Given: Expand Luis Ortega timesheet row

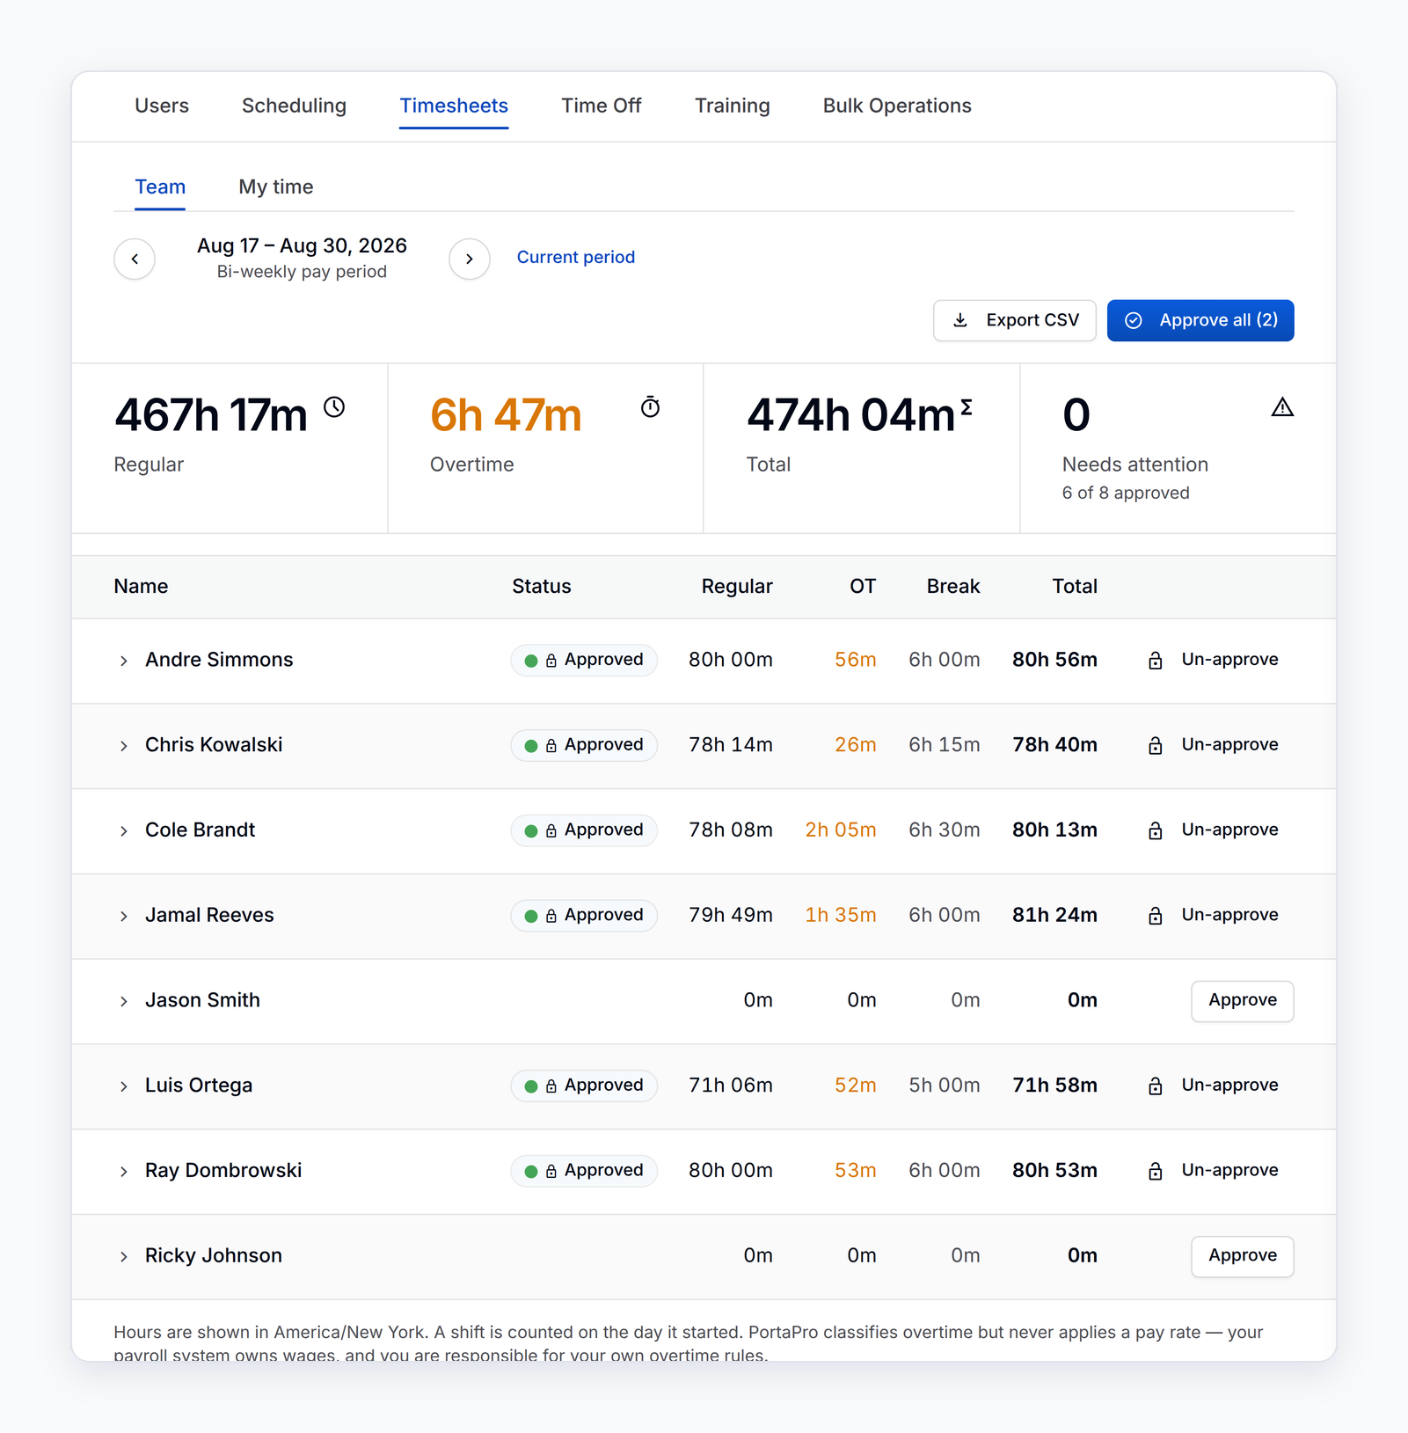Looking at the screenshot, I should click(x=124, y=1086).
